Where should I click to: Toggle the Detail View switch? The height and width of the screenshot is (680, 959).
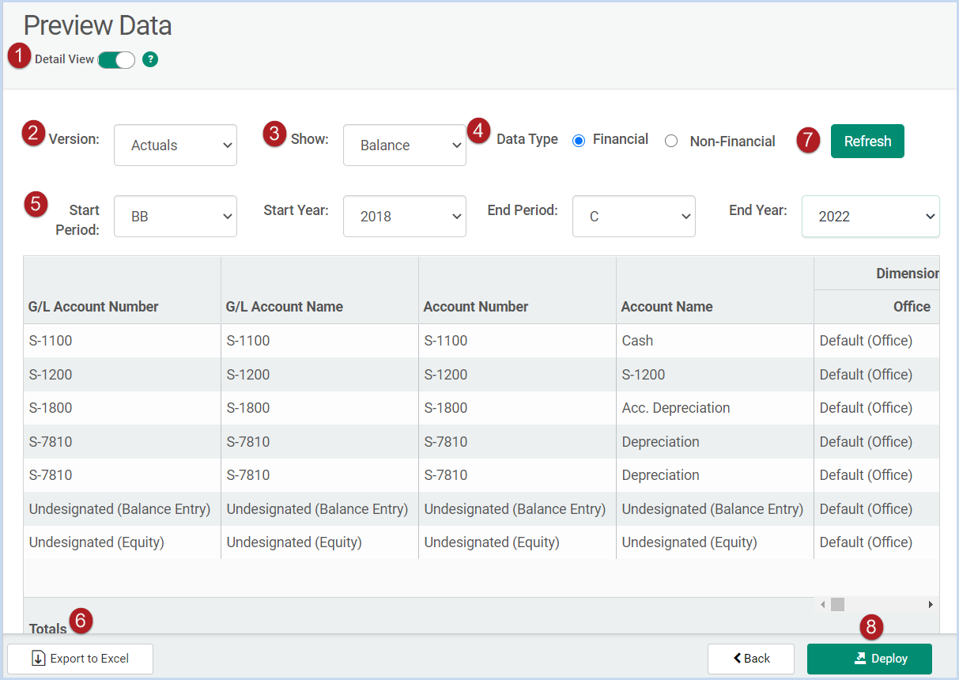point(117,60)
